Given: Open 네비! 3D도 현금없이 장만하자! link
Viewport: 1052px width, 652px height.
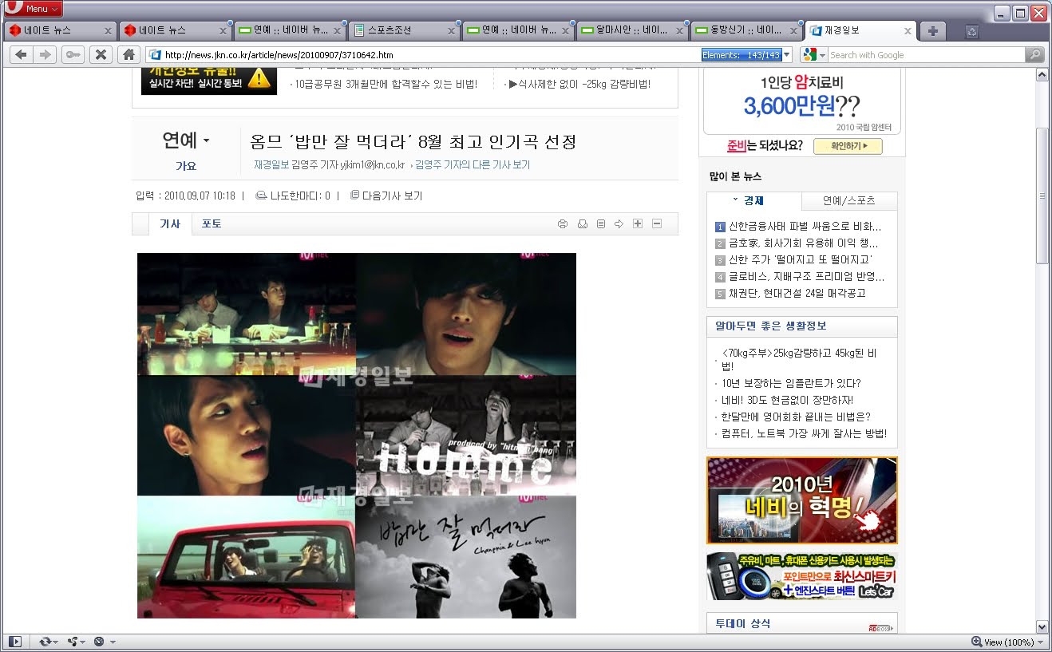Looking at the screenshot, I should pos(787,400).
